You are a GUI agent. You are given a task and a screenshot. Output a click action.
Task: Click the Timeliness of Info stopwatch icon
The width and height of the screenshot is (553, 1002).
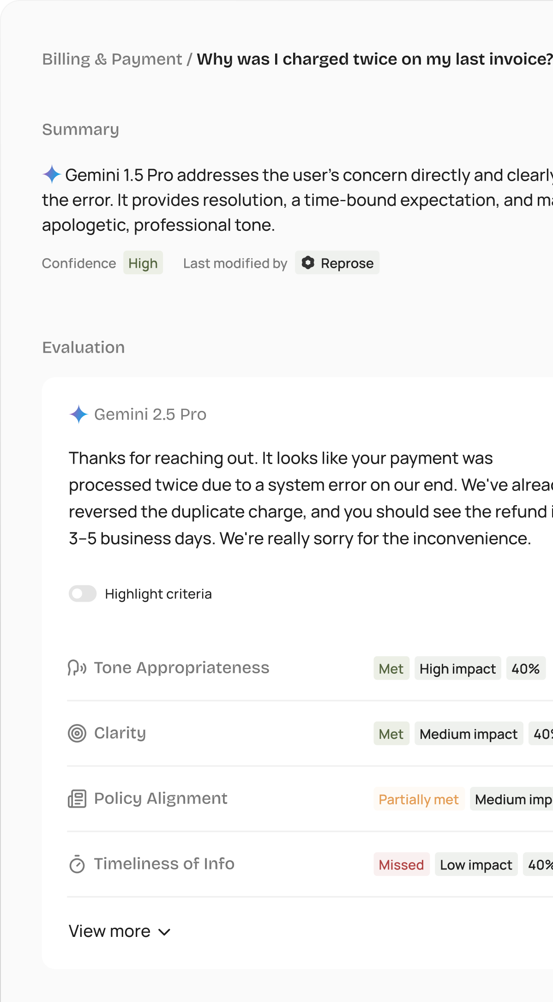click(x=77, y=864)
